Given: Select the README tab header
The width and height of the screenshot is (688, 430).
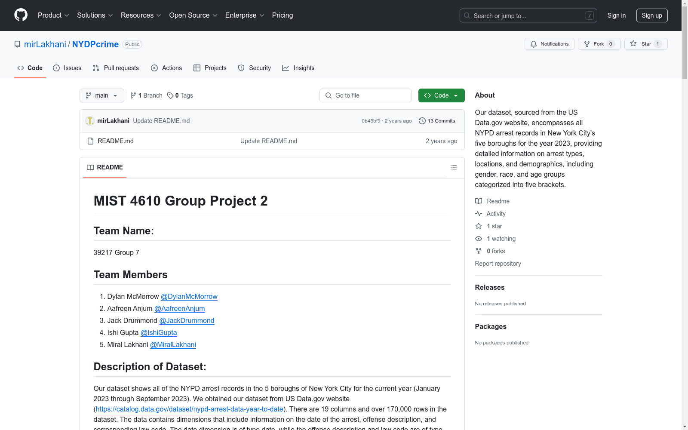Looking at the screenshot, I should click(x=105, y=167).
